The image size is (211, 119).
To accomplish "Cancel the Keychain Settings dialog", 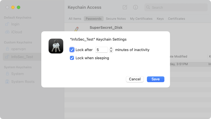I will coord(135,79).
